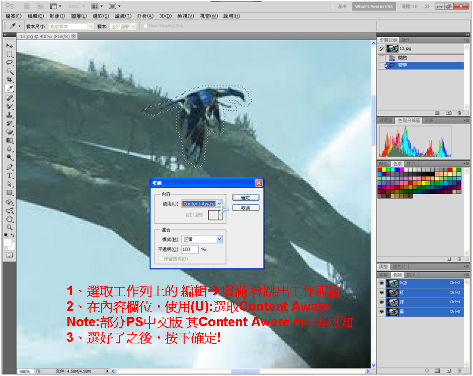Toggle visibility of the 藍 channel
473x376 pixels.
pyautogui.click(x=381, y=312)
